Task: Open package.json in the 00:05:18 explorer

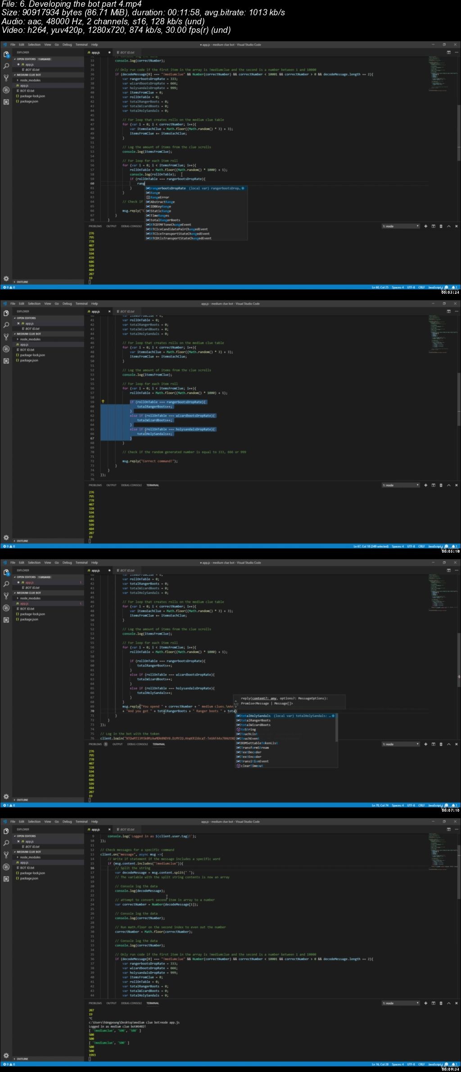Action: [x=48, y=360]
